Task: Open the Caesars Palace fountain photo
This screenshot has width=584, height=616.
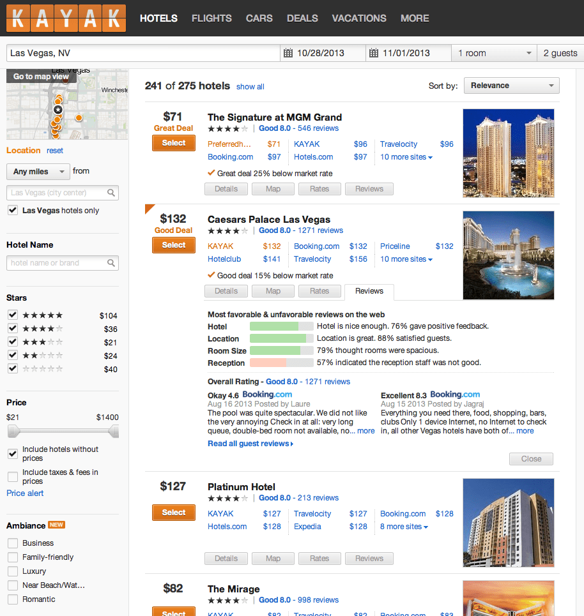Action: 509,255
